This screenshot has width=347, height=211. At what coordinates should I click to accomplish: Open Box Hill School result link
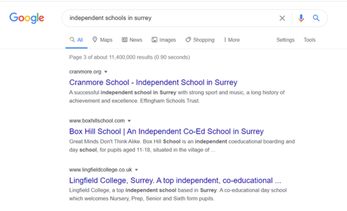pos(166,131)
